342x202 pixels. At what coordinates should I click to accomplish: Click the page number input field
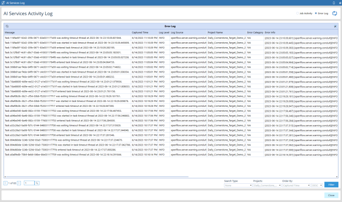[x=29, y=183]
